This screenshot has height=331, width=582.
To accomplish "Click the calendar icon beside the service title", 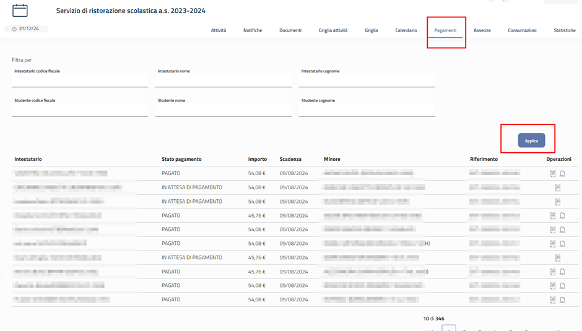I will (20, 10).
